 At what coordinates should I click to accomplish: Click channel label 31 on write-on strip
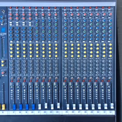pyautogui.click(x=104, y=112)
